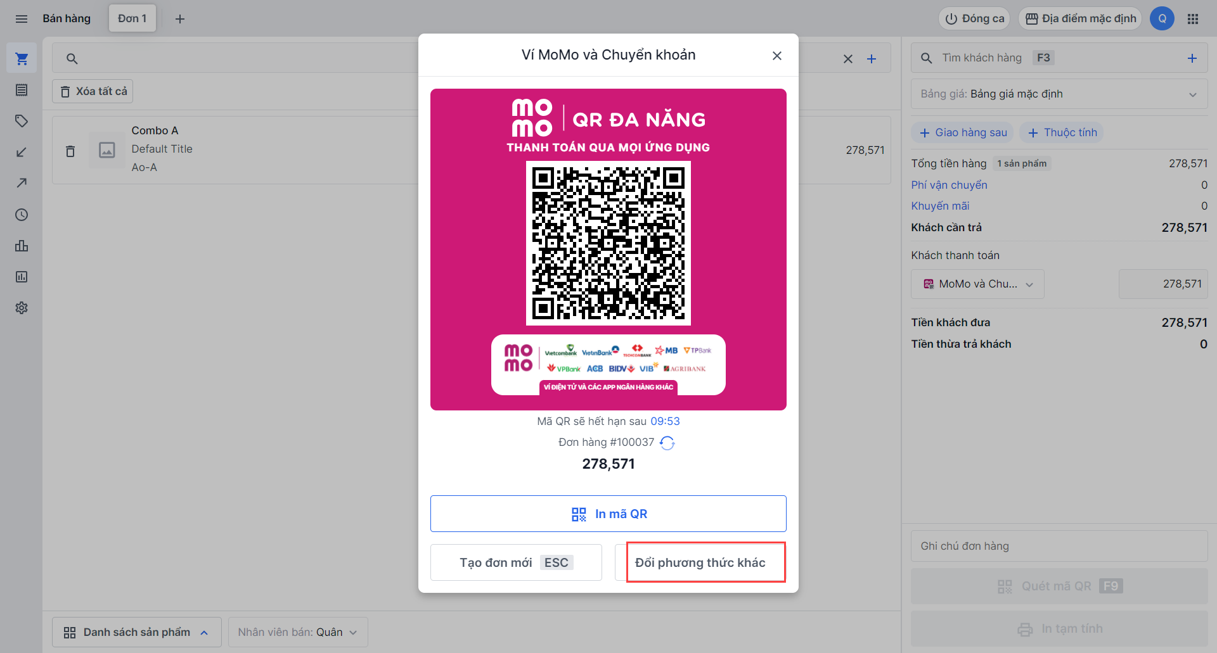Open the Q user account avatar
1217x653 pixels.
(x=1162, y=19)
